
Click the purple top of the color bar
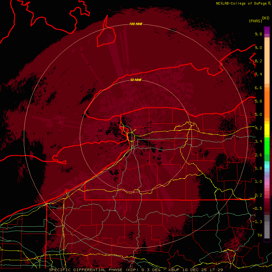click(267, 30)
